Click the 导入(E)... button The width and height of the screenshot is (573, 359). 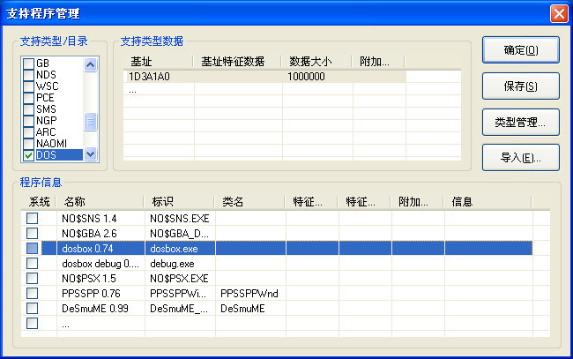516,159
